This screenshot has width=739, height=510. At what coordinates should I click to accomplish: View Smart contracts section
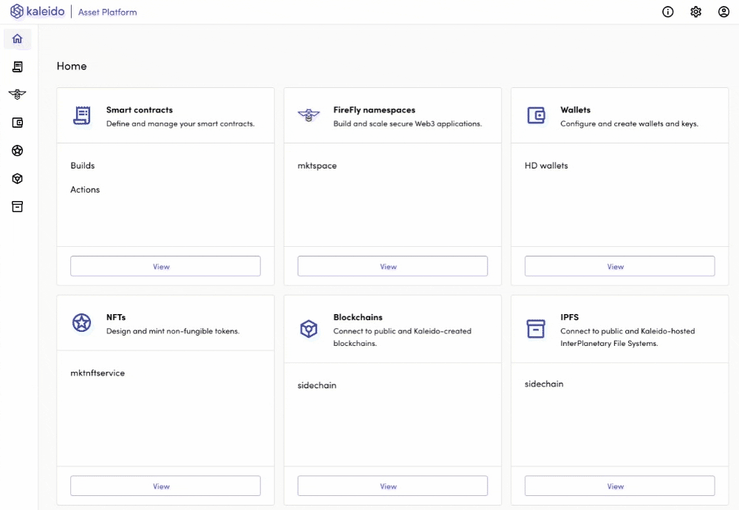[166, 266]
